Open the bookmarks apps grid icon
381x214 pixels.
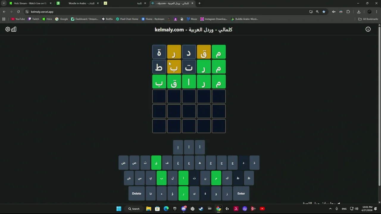(4, 19)
